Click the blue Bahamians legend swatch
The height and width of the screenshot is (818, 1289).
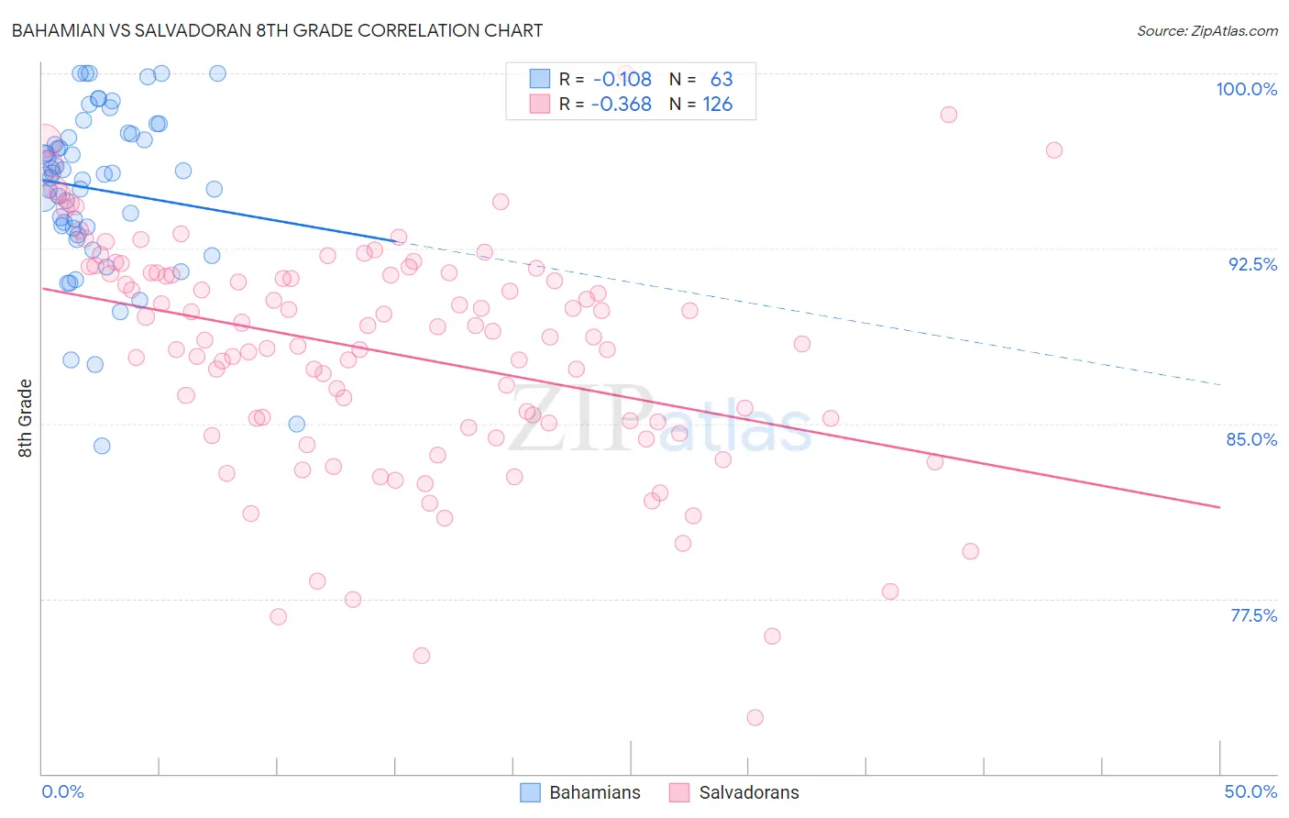tap(530, 792)
